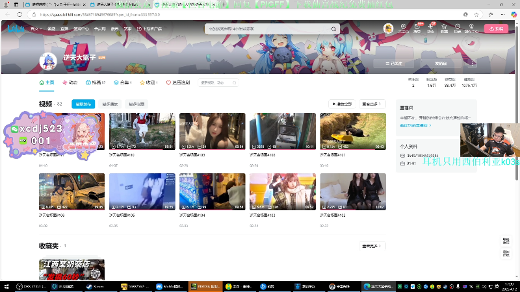Open OBS in the Windows taskbar
Image resolution: width=520 pixels, height=292 pixels.
click(31, 286)
